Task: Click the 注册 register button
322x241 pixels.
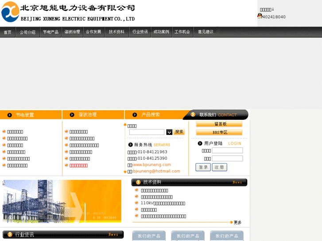Action: tap(219, 167)
